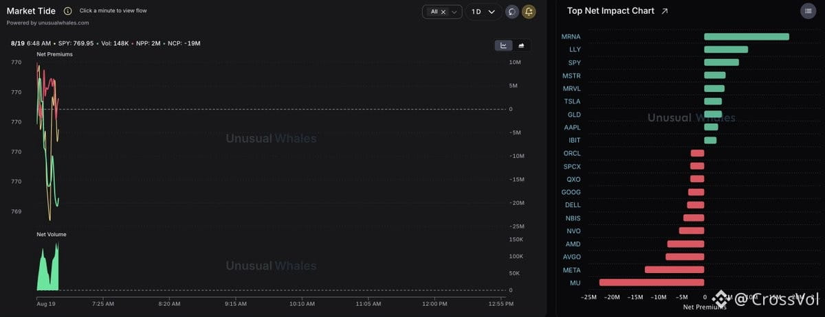Viewport: 825px width, 317px height.
Task: Click the SPY: 769.95 stat text
Action: point(77,43)
